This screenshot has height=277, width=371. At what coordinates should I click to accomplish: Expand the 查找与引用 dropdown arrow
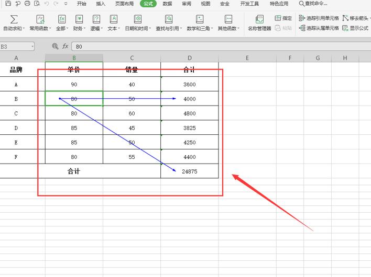181,29
